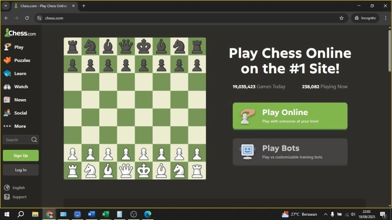Image resolution: width=392 pixels, height=220 pixels.
Task: Reload the chess.com page
Action: [x=27, y=18]
